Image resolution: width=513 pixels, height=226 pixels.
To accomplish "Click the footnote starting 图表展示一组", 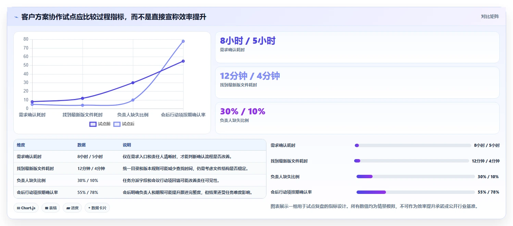I will click(x=374, y=207).
